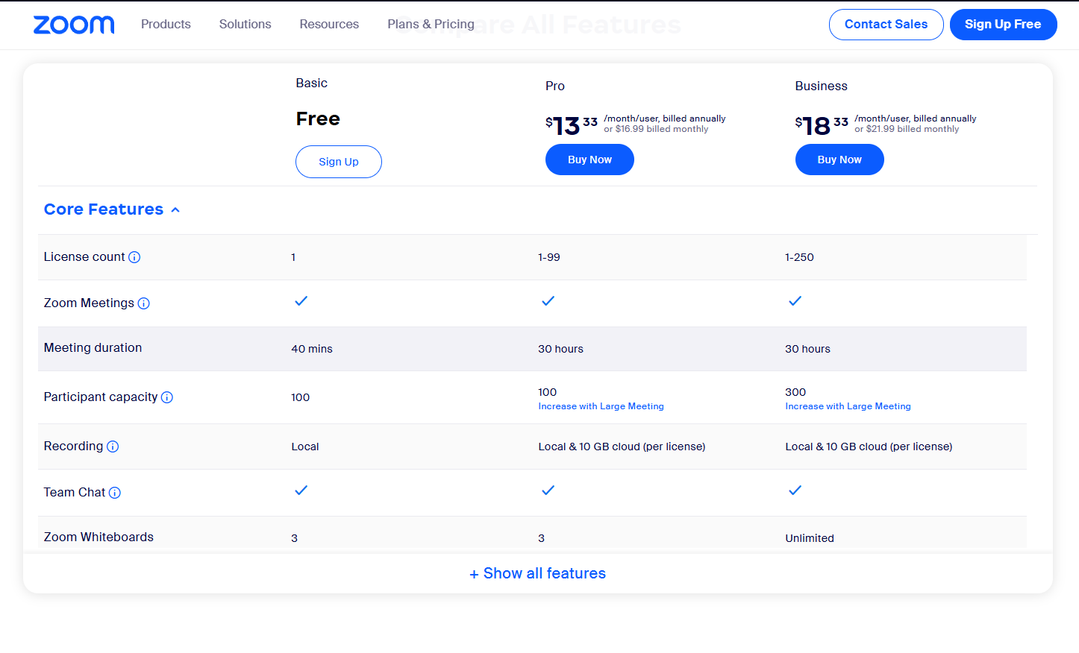This screenshot has width=1079, height=653.
Task: Click info icon next to License count
Action: pos(134,257)
